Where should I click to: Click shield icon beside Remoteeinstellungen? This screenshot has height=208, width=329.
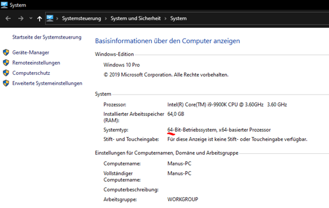(6, 63)
